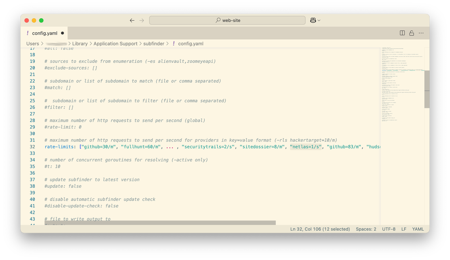The height and width of the screenshot is (260, 450).
Task: Open the Library breadcrumb segment
Action: pyautogui.click(x=79, y=44)
